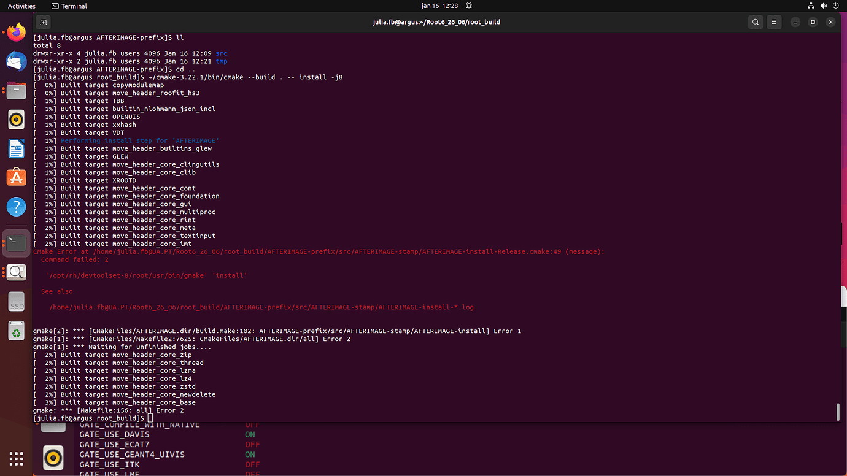Image resolution: width=847 pixels, height=476 pixels.
Task: Start LibreOffice Writer from the dock
Action: [16, 148]
